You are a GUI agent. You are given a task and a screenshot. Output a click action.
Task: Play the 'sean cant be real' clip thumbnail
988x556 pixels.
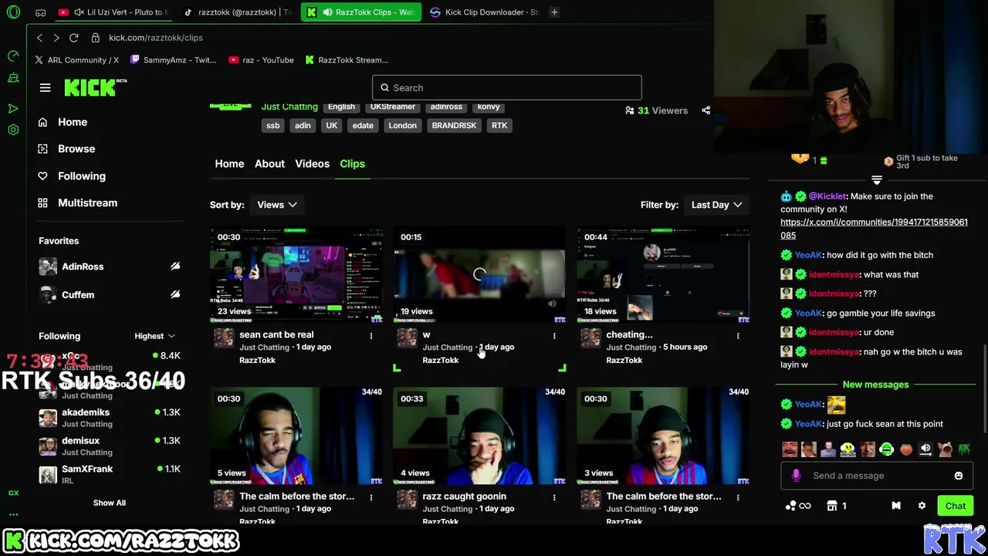tap(296, 274)
